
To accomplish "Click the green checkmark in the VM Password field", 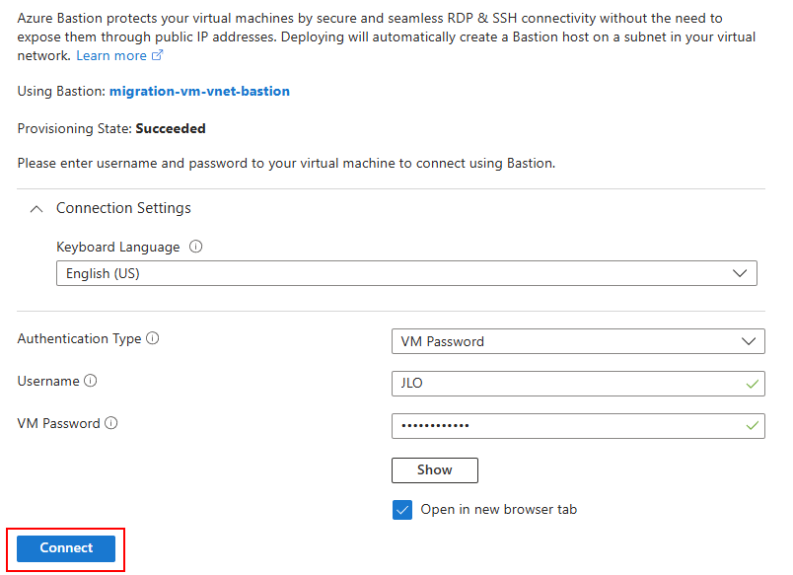I will coord(753,426).
